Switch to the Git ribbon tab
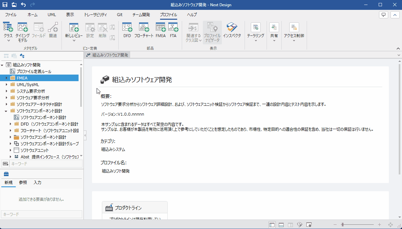This screenshot has width=402, height=229. (x=120, y=15)
